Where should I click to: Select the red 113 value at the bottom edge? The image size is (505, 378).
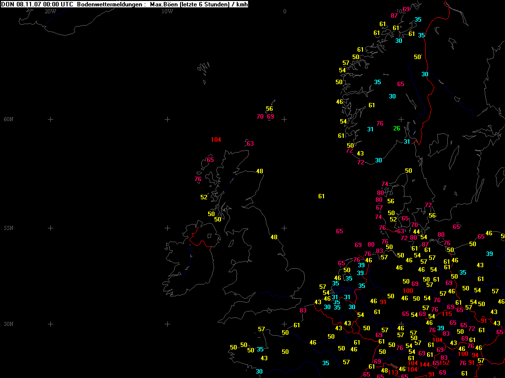coord(393,373)
